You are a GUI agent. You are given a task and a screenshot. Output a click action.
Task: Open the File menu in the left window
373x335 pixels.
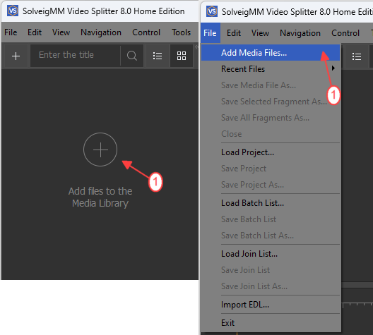pos(11,32)
